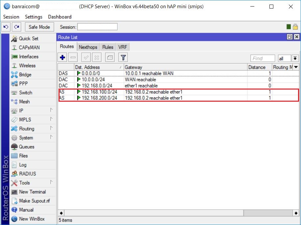Open the Settings menu
301x225 pixels.
pyautogui.click(x=34, y=17)
